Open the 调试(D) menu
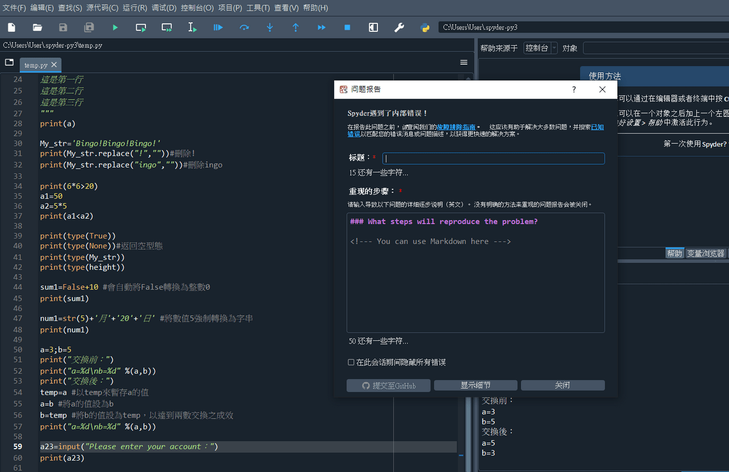 click(164, 8)
